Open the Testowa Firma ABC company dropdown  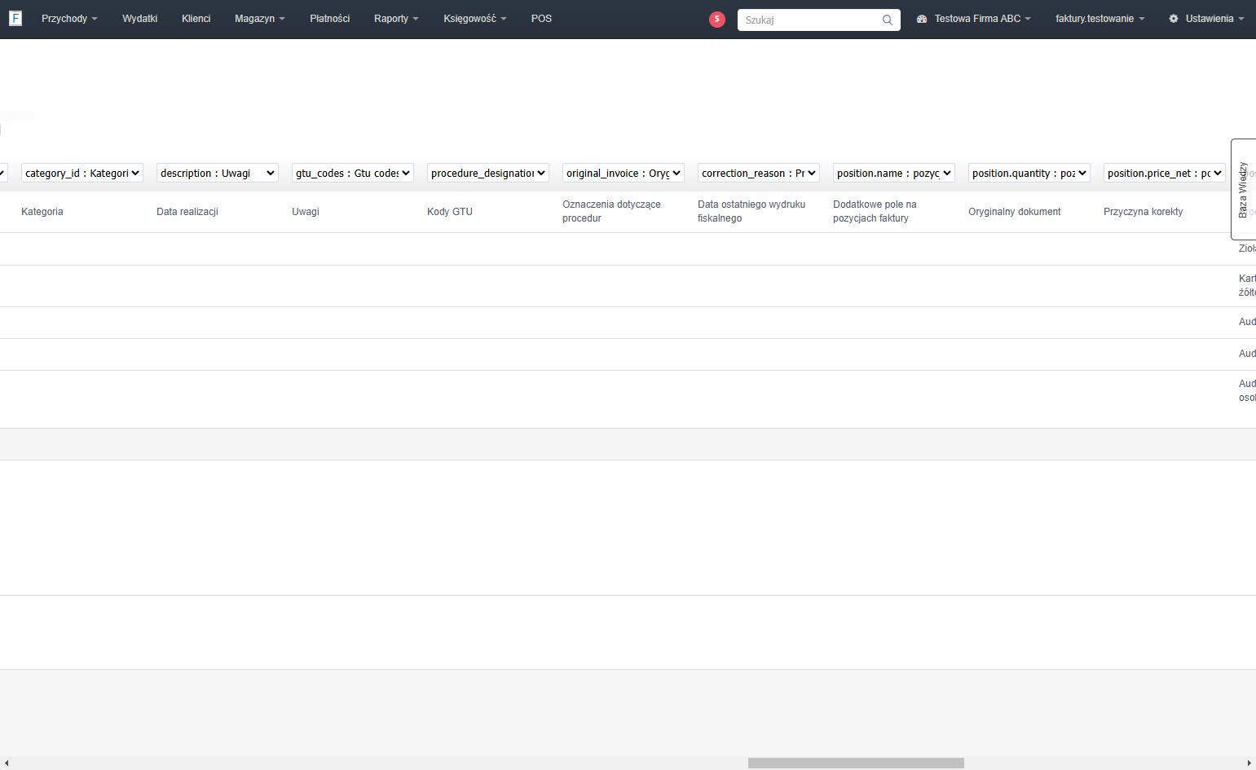[x=982, y=19]
